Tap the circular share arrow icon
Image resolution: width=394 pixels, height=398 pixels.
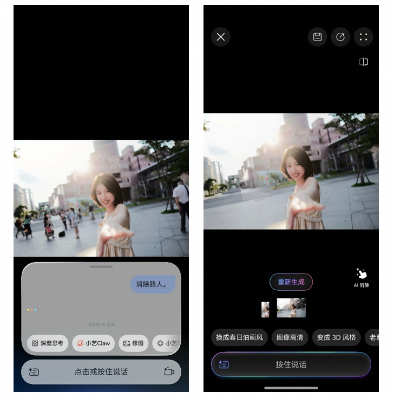tap(340, 37)
